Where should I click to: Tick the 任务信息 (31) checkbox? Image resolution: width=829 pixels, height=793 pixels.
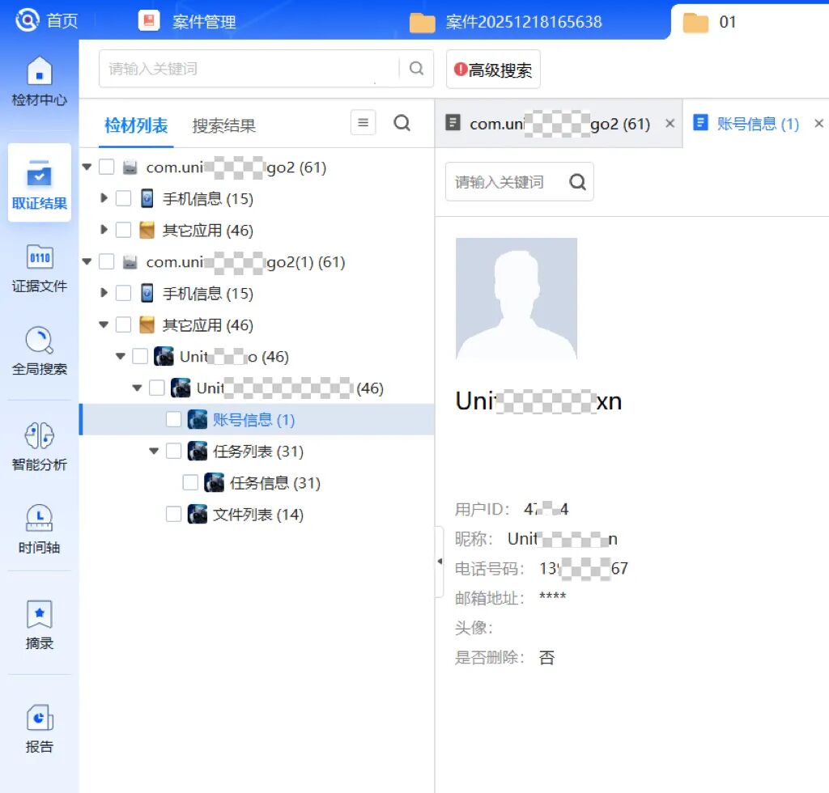pyautogui.click(x=190, y=482)
